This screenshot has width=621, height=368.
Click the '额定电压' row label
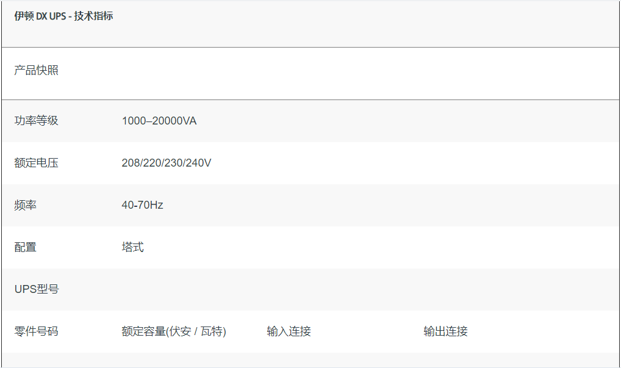(37, 163)
